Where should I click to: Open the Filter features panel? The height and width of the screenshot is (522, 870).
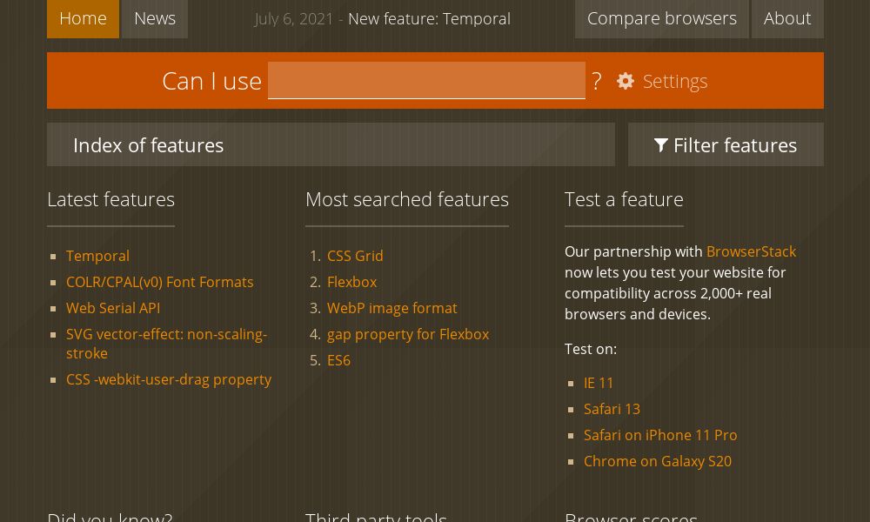[726, 145]
